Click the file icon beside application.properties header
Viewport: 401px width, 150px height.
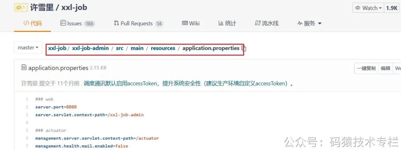pos(24,68)
